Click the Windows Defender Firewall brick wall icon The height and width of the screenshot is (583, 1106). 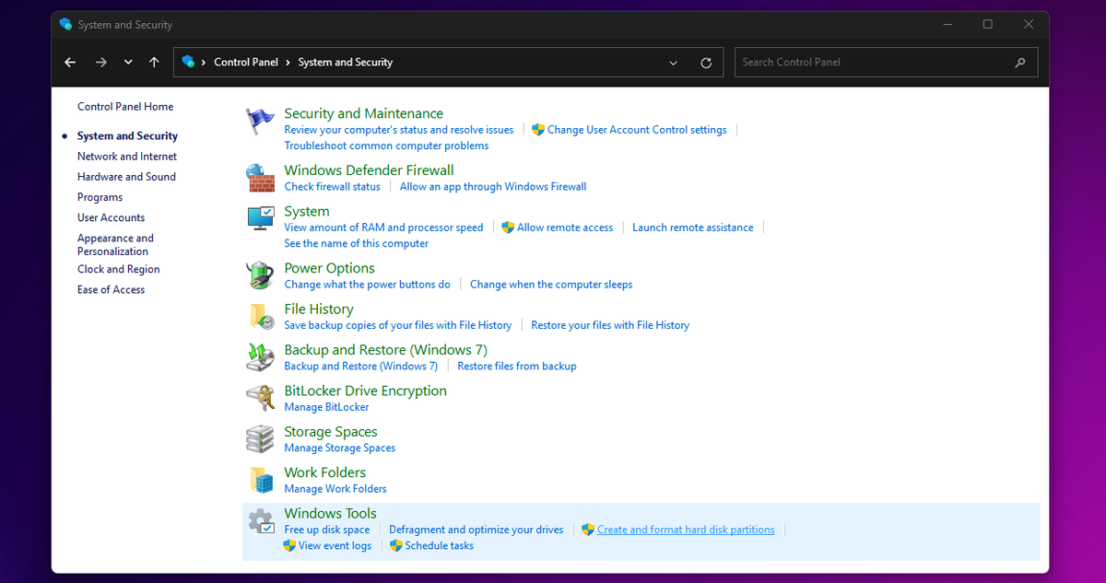click(261, 178)
